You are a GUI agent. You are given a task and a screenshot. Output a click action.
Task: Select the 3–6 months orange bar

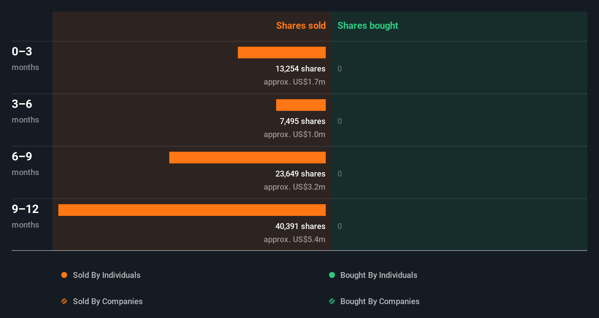[x=301, y=105]
